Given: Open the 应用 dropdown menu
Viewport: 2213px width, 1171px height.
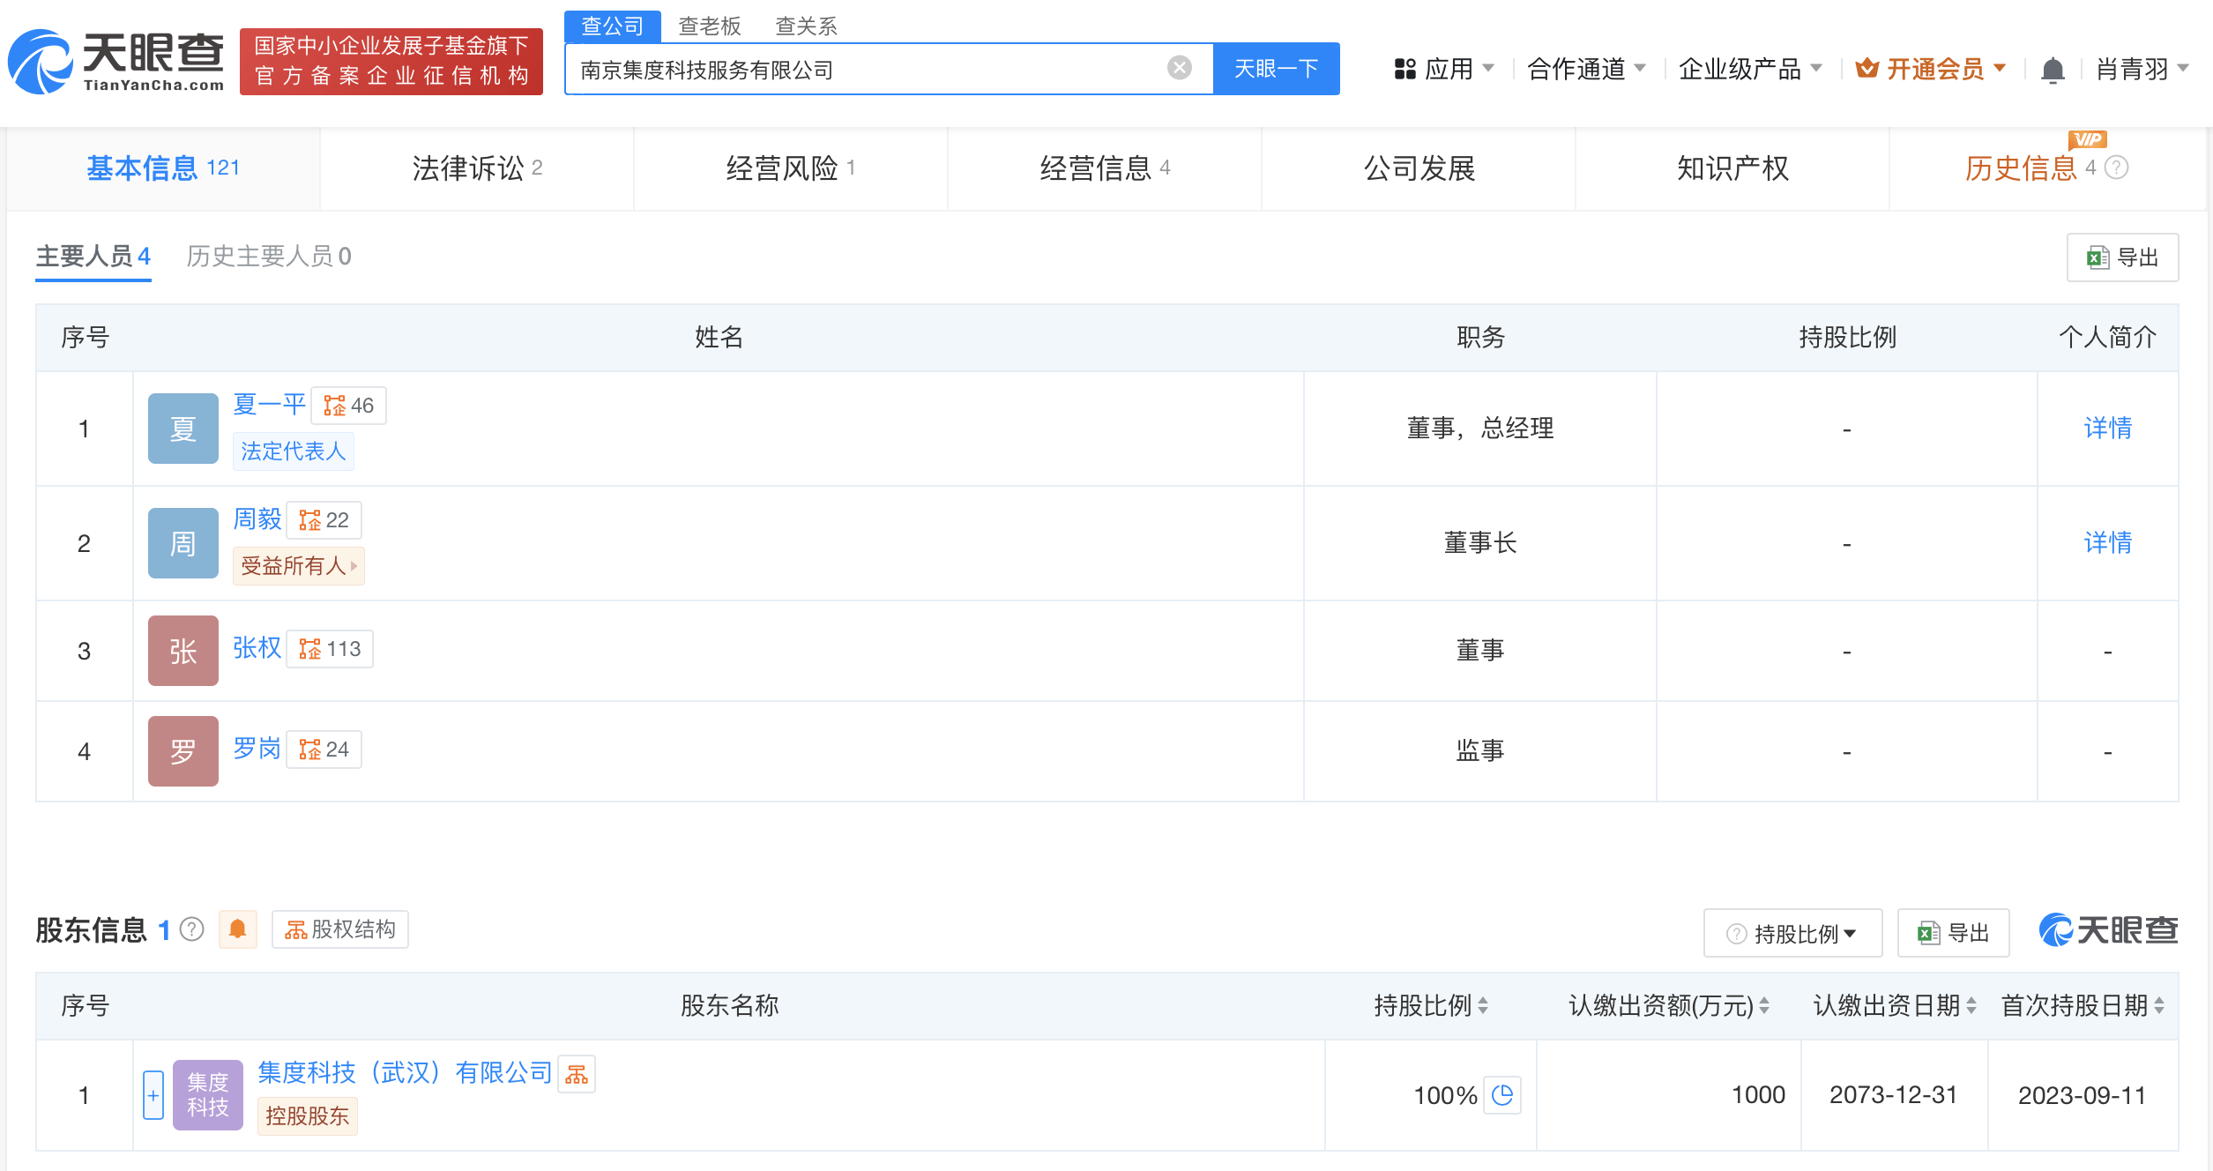Looking at the screenshot, I should 1444,69.
